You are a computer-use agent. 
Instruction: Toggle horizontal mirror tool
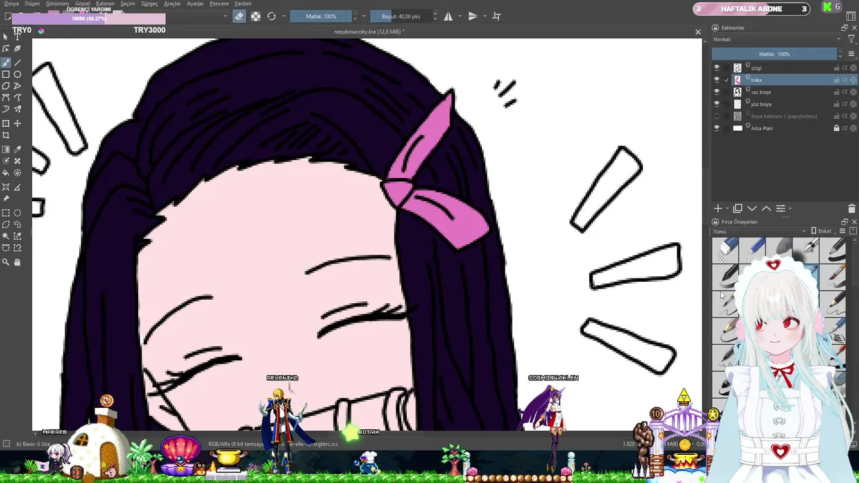click(x=448, y=16)
